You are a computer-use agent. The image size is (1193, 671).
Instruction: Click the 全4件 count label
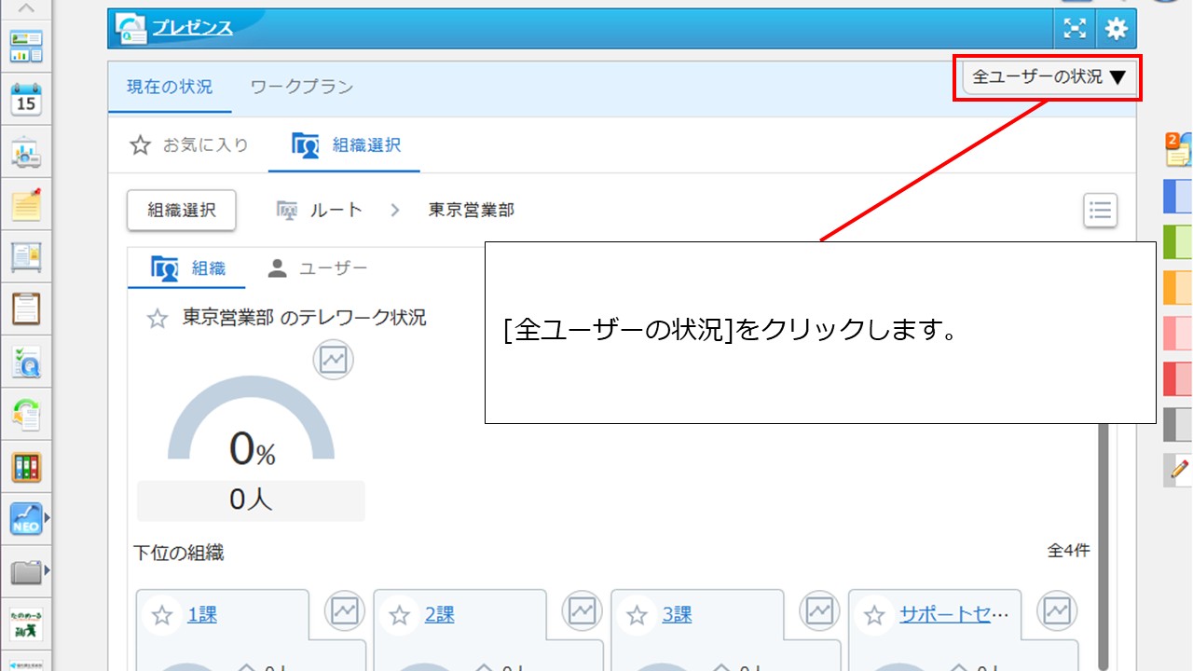[x=1068, y=551]
